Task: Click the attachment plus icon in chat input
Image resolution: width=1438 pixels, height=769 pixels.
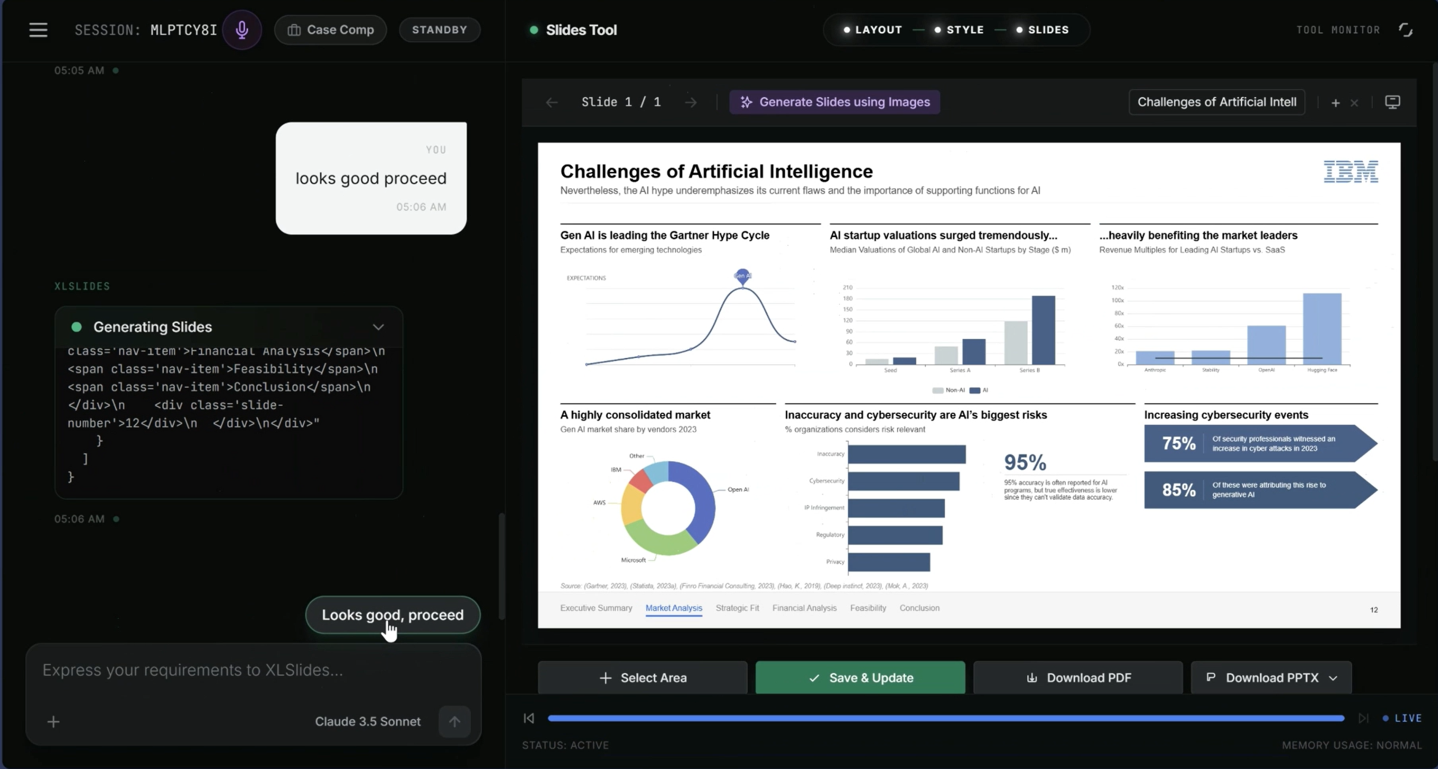Action: coord(53,721)
